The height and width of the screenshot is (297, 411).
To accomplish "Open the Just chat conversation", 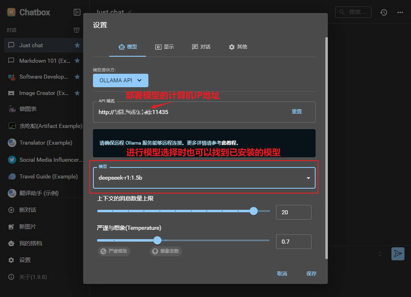I will pos(44,45).
